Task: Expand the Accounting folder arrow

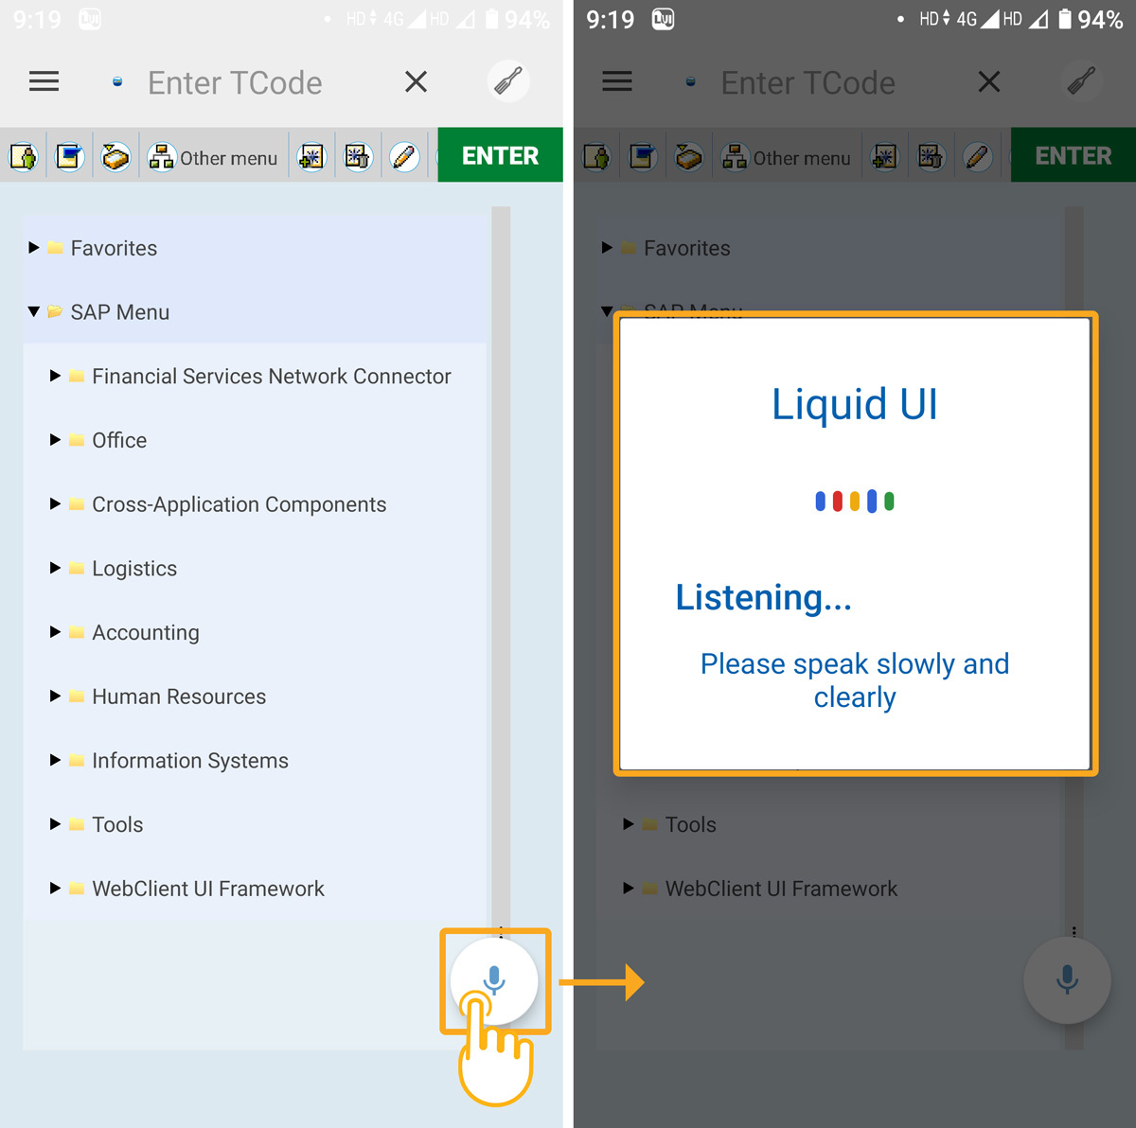Action: coord(55,632)
